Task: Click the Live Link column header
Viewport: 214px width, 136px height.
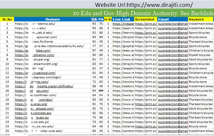Action: point(123,19)
